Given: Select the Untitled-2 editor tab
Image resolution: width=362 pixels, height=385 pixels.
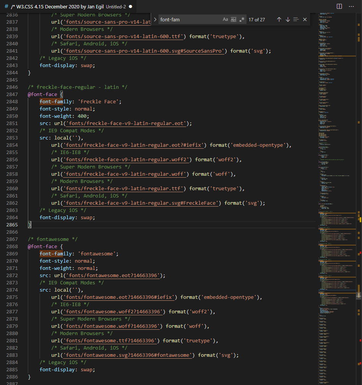Looking at the screenshot, I should [69, 6].
